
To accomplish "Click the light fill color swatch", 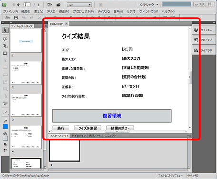I will (5, 138).
